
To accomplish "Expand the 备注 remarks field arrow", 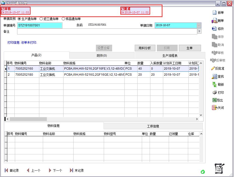I will (x=199, y=31).
